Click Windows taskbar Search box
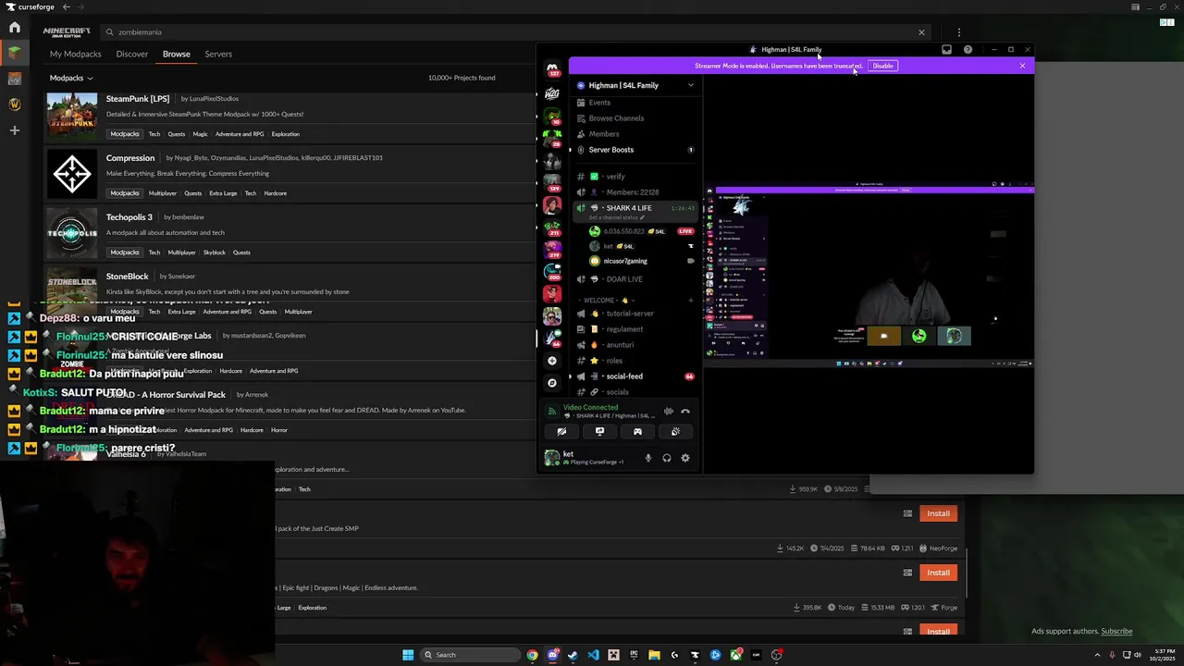Screen dimensions: 1184x666 pos(470,655)
